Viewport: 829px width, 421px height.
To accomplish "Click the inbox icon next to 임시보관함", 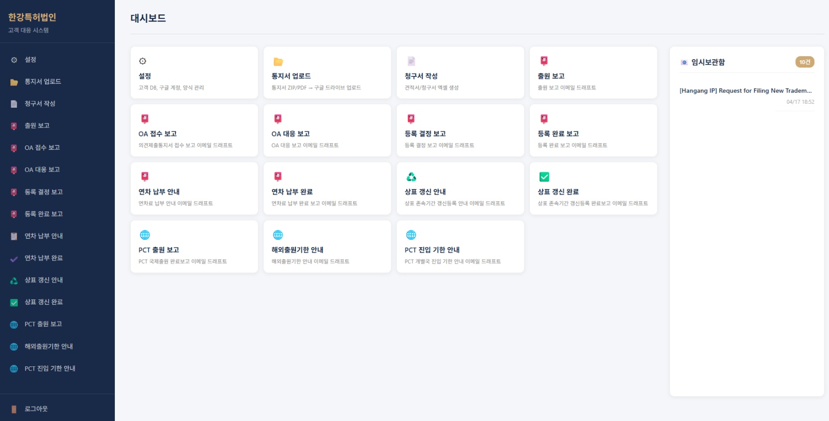I will [x=684, y=63].
